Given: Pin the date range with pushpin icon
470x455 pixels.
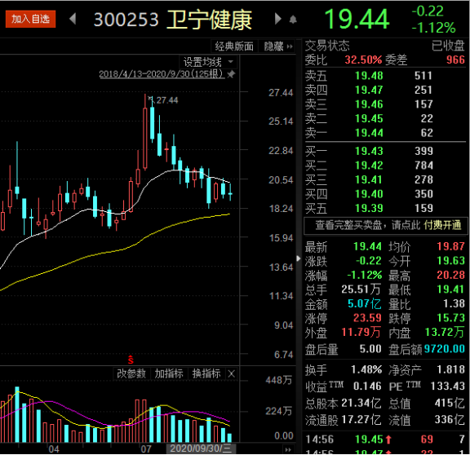Looking at the screenshot, I should coord(231,74).
